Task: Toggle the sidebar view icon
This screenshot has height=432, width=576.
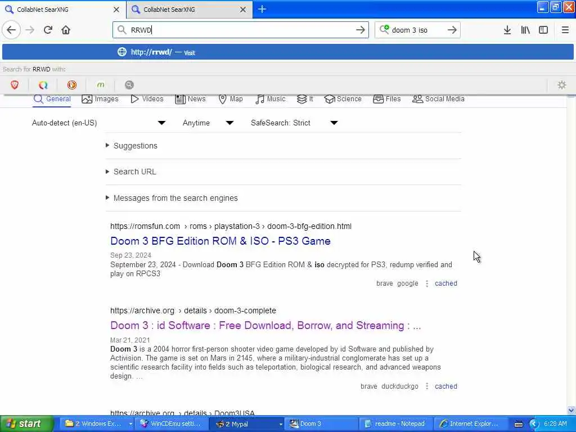Action: point(543,30)
